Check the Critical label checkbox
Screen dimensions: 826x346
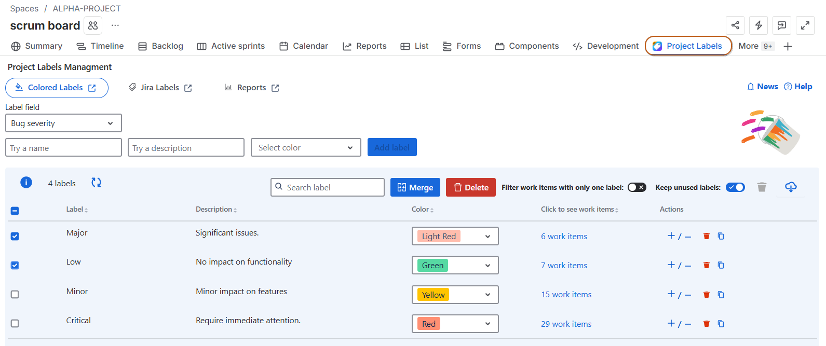click(x=15, y=323)
